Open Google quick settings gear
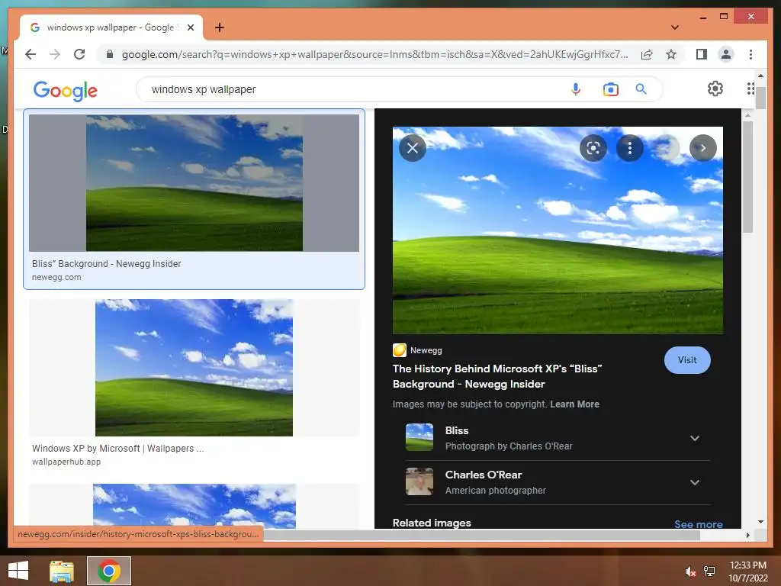Screen dimensions: 781x586 715,89
